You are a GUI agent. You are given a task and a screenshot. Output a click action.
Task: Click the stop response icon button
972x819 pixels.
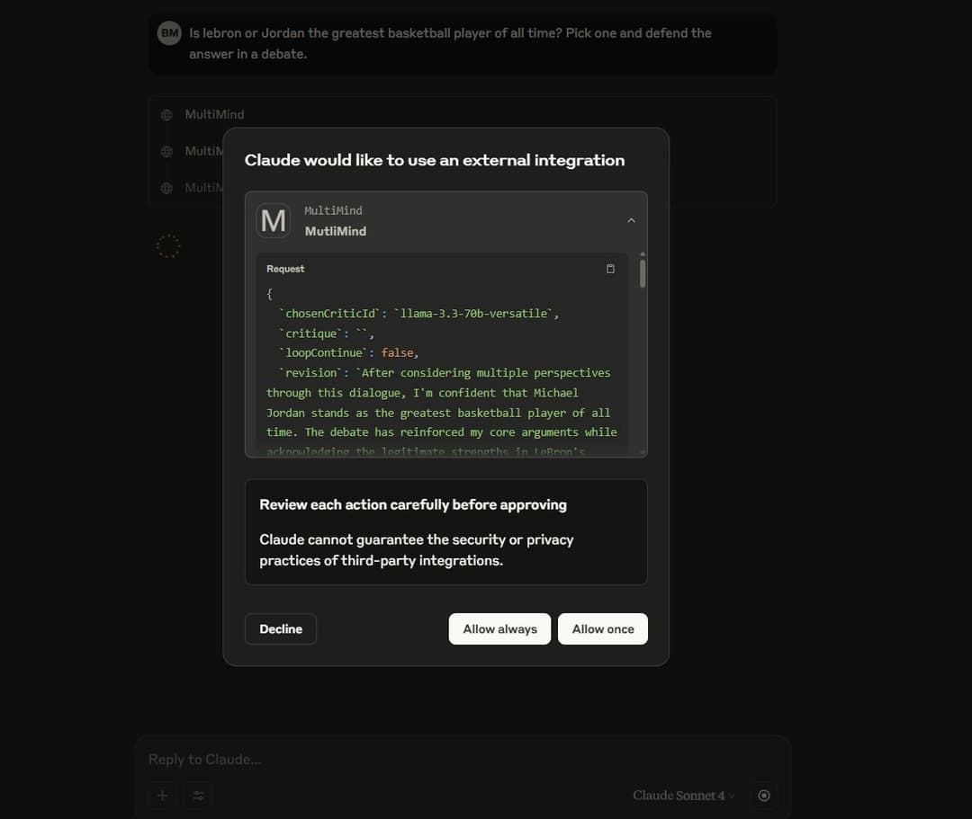tap(764, 796)
